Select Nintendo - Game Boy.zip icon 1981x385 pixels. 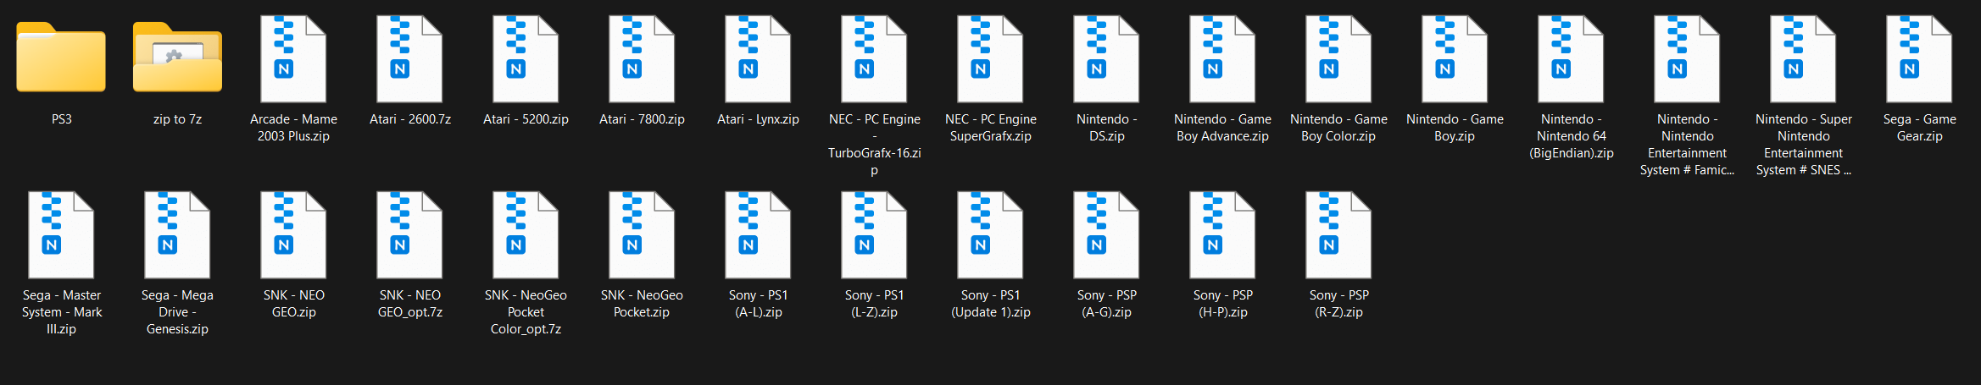click(1455, 58)
